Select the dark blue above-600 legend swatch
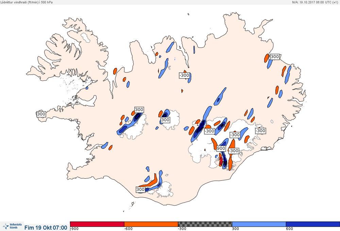Image resolution: width=340 pixels, height=231 pixels. (x=313, y=224)
